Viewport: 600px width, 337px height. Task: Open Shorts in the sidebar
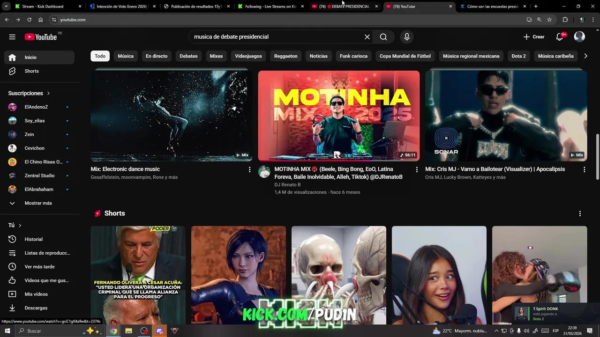coord(39,71)
